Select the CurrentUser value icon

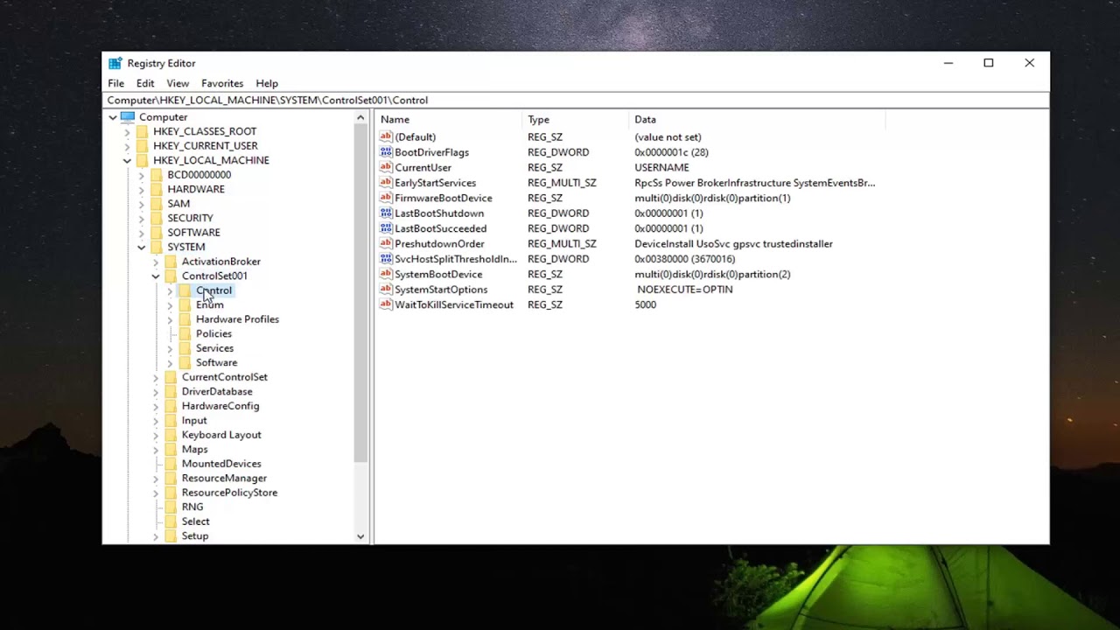pyautogui.click(x=386, y=167)
